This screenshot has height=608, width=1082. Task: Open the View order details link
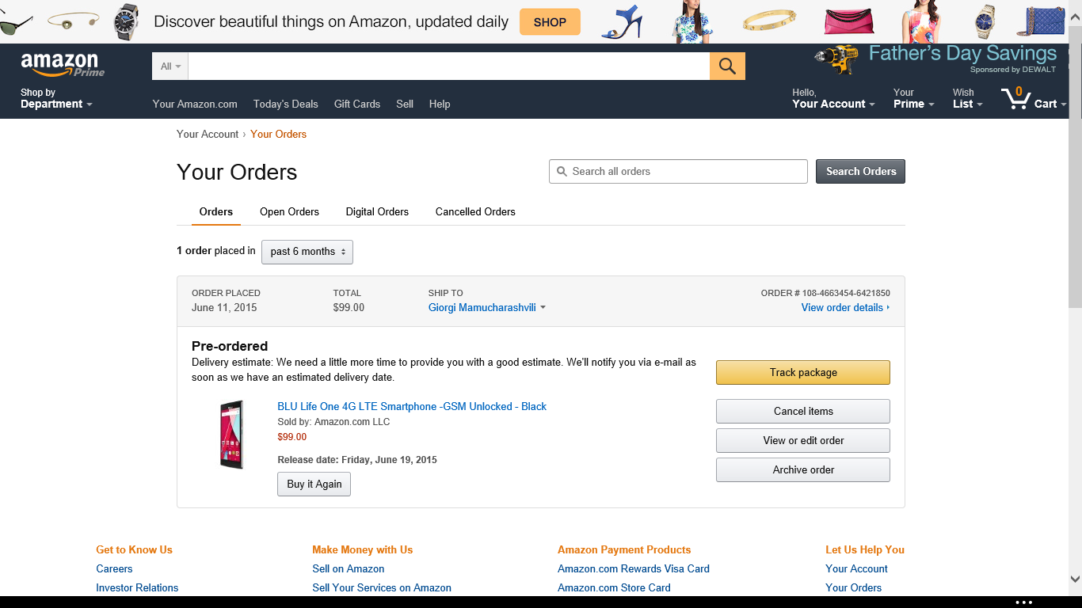[x=844, y=308]
